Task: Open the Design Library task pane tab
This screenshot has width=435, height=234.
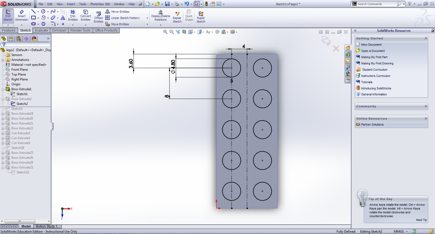Action: [x=348, y=54]
